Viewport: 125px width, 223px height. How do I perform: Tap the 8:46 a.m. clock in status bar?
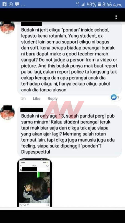(x=112, y=4)
